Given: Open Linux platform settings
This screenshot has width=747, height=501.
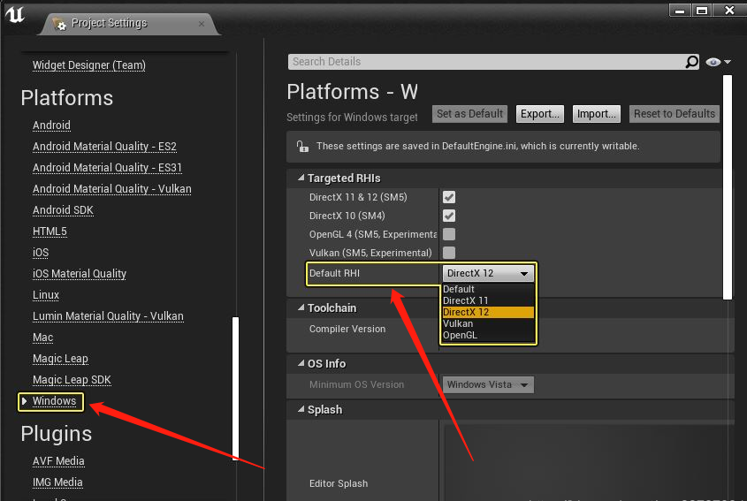Looking at the screenshot, I should point(46,295).
